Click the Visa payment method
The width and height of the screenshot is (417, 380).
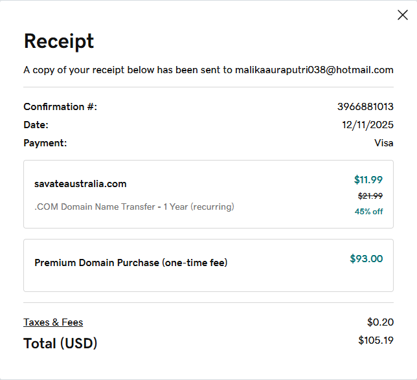click(383, 143)
